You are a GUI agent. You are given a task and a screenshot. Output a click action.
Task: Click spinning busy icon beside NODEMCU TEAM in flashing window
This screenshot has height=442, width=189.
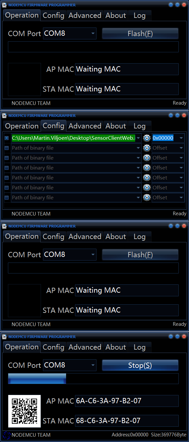pyautogui.click(x=7, y=435)
